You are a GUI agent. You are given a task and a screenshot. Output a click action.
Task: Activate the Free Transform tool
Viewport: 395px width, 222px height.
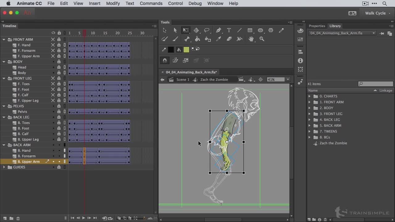tap(185, 30)
